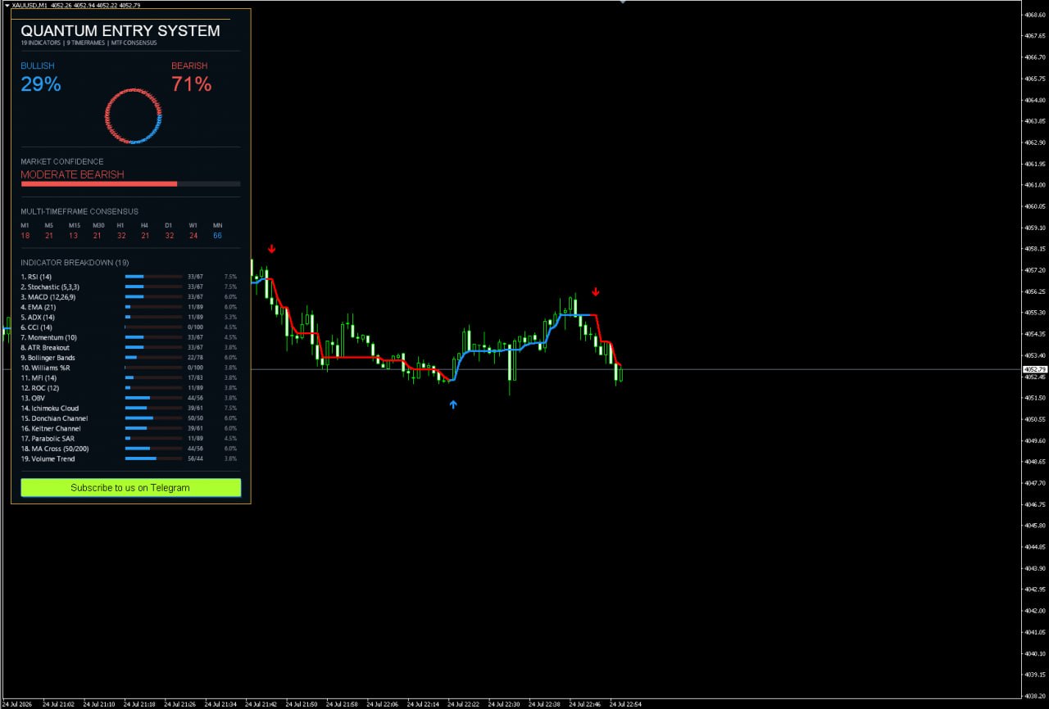
Task: Click the first red sell arrow on the chart
Action: [x=271, y=249]
